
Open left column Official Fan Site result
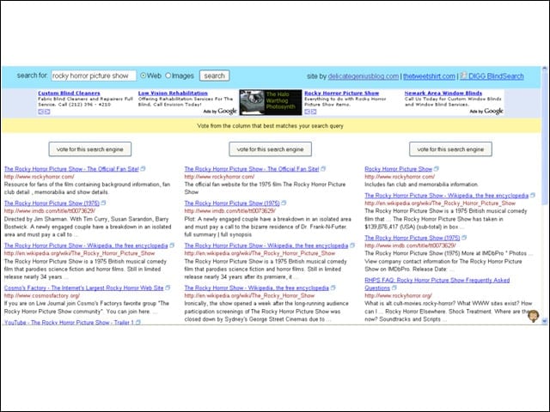tap(71, 169)
